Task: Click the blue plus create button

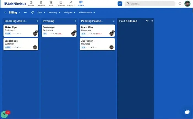Action: (x=120, y=4)
